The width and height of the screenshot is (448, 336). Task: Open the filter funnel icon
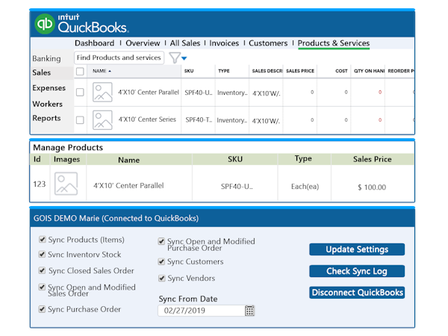tap(174, 57)
